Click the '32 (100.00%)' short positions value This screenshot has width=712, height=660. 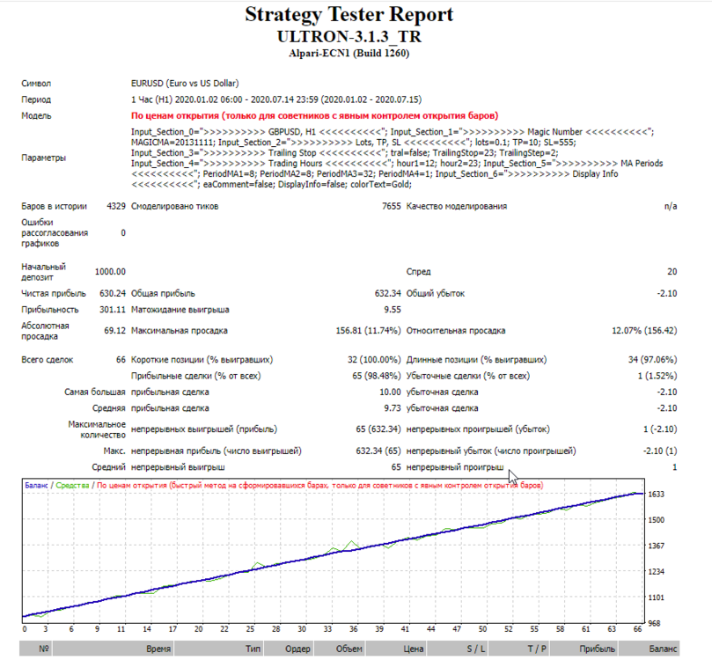(x=374, y=360)
